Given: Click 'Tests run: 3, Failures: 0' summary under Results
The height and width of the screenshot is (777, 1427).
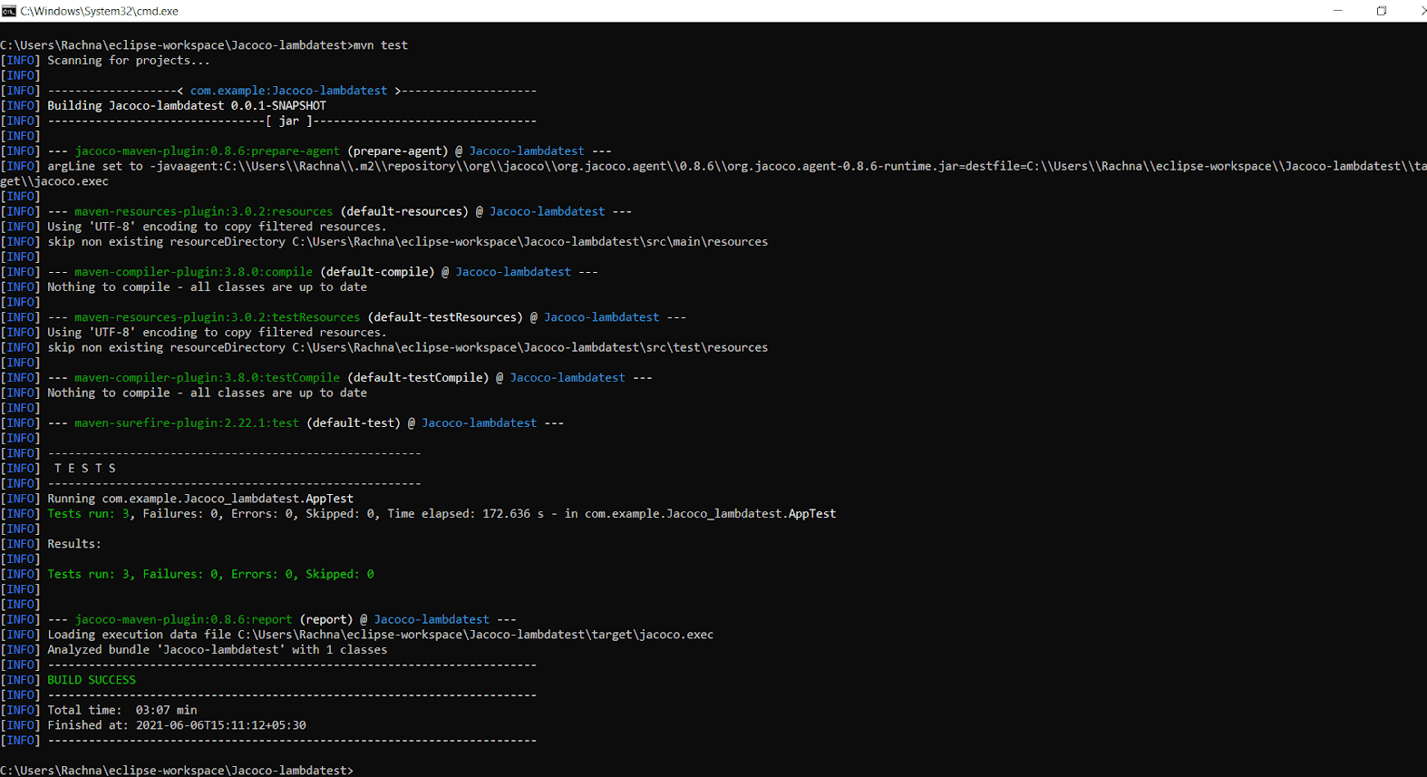Looking at the screenshot, I should tap(210, 574).
